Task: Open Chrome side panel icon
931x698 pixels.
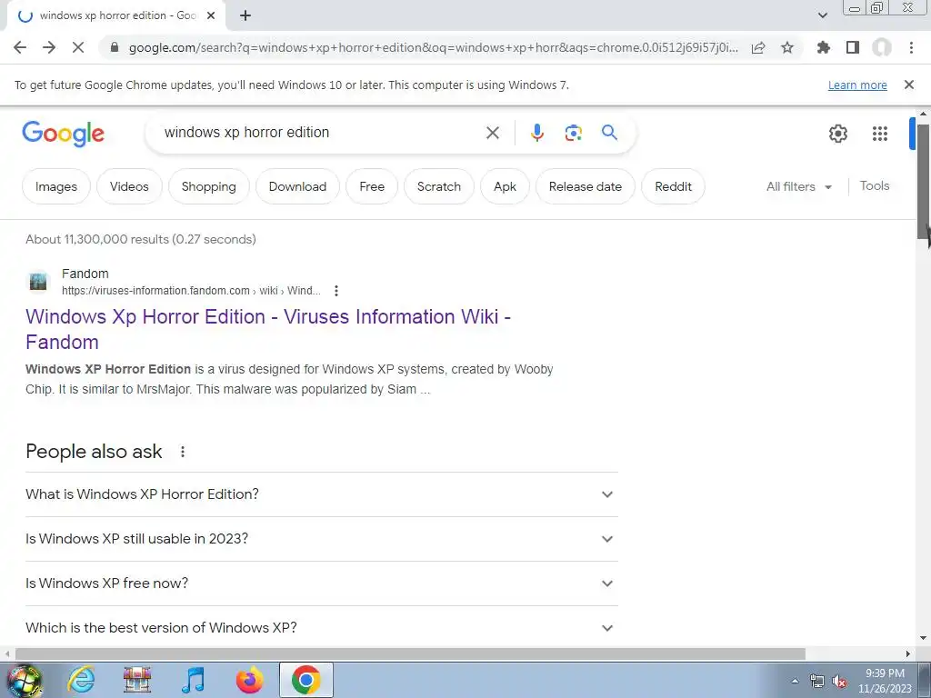Action: click(853, 47)
